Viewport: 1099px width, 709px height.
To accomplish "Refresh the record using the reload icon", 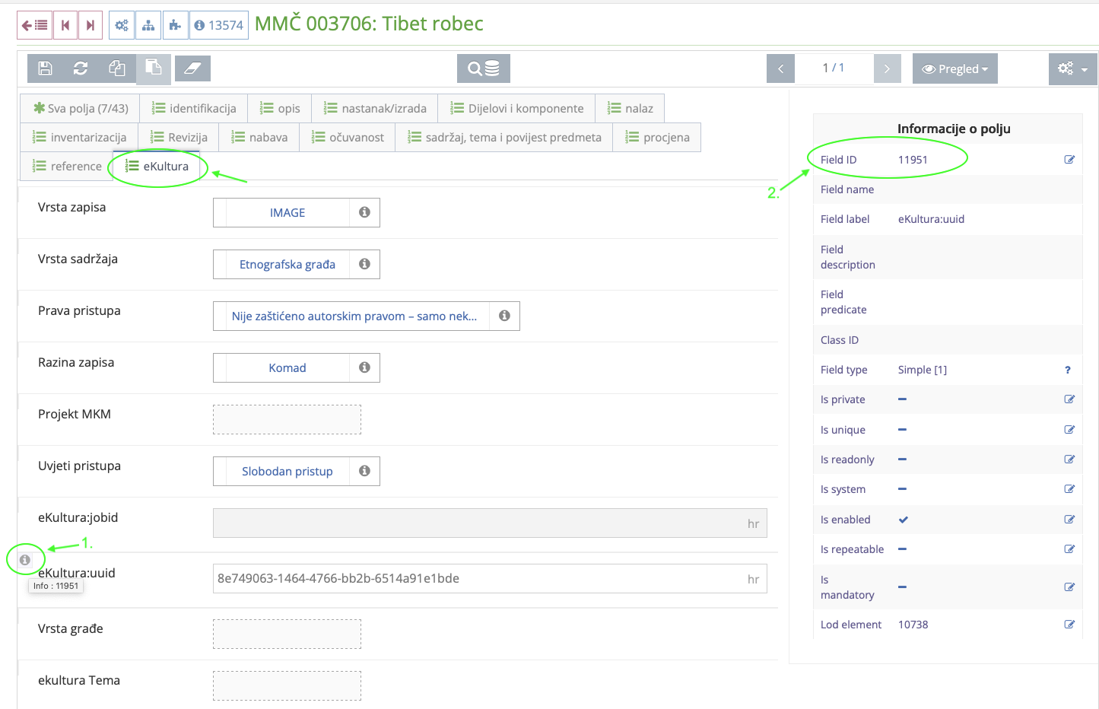I will click(81, 68).
